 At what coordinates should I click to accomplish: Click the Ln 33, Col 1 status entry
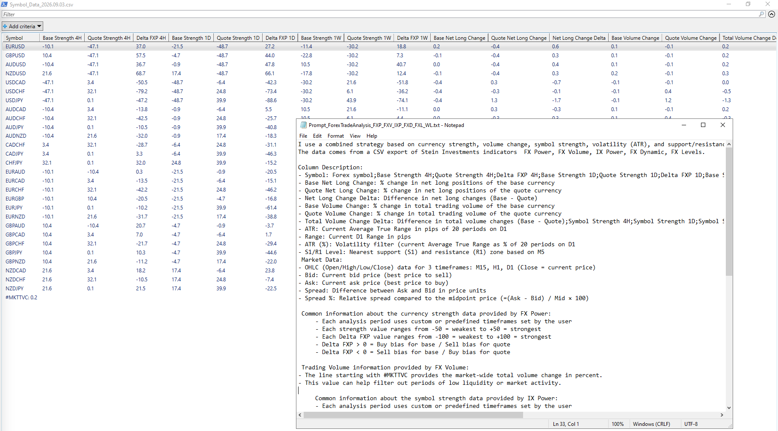(x=565, y=424)
